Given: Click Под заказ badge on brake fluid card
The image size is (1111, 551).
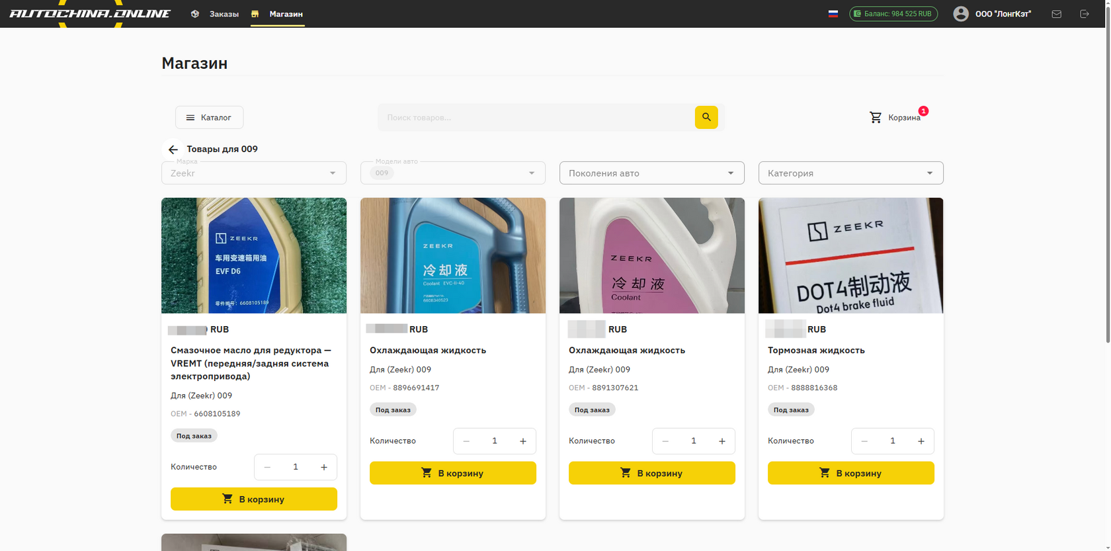Looking at the screenshot, I should (x=791, y=410).
